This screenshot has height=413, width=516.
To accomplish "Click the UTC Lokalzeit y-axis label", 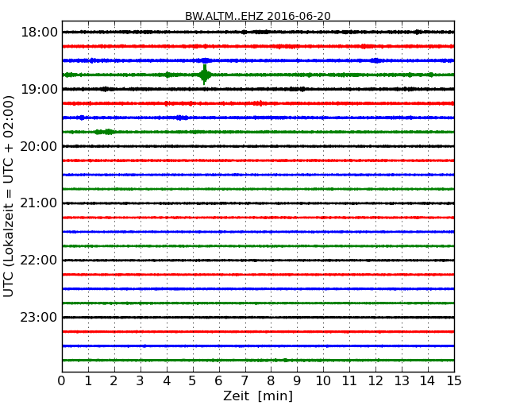I will coord(9,196).
